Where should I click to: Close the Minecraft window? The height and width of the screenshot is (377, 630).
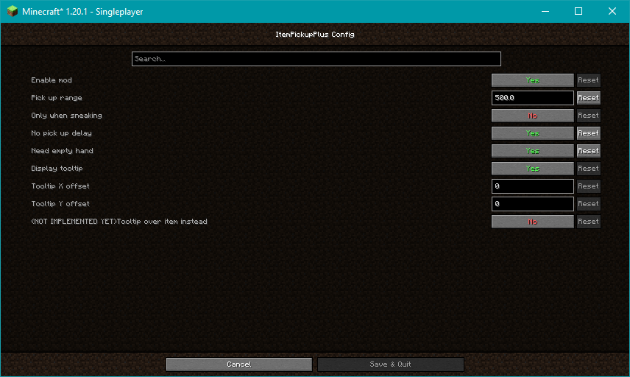point(612,11)
